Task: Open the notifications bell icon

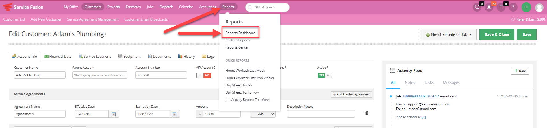Action: (x=489, y=7)
